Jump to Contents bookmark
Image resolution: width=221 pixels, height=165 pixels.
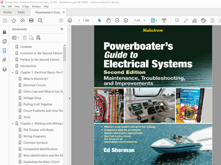pos(26,47)
